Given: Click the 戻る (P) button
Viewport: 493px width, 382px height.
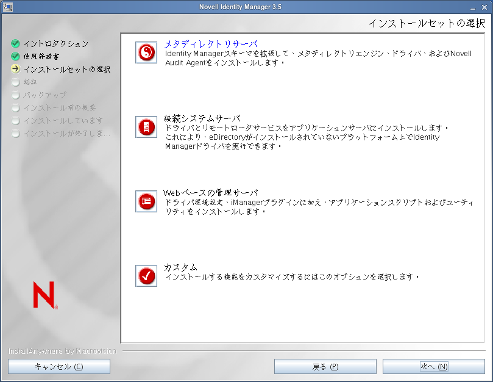Looking at the screenshot, I should [x=325, y=367].
